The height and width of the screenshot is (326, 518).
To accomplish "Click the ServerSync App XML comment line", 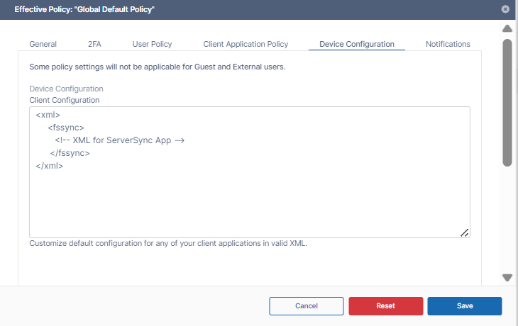I will click(120, 140).
